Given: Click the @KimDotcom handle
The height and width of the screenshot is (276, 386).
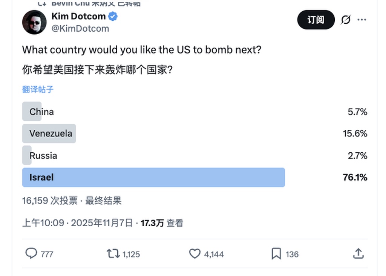Looking at the screenshot, I should point(80,28).
